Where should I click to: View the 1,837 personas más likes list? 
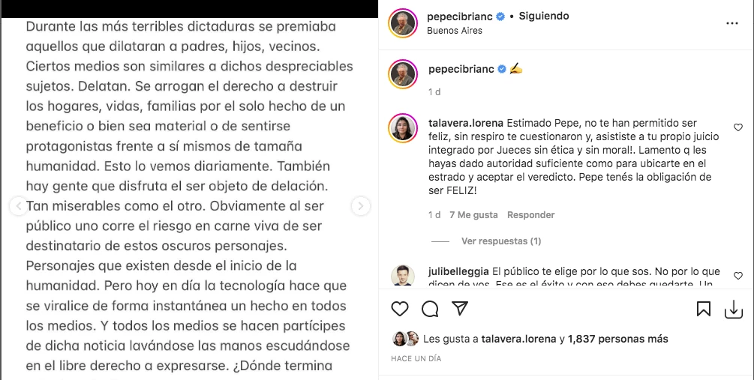coord(618,339)
